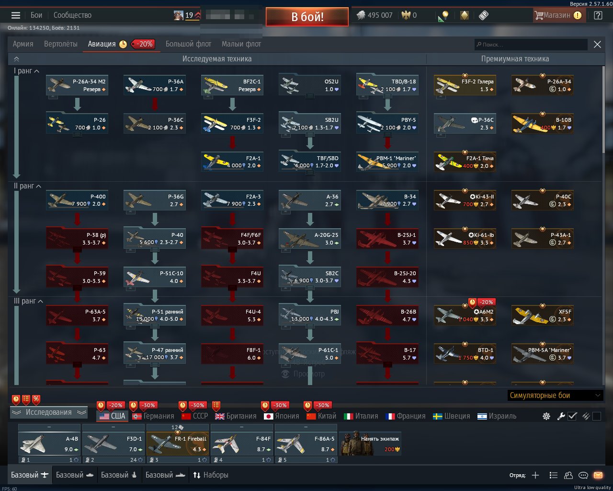613x491 pixels.
Task: Click the double chevron above I ранг
Action: coord(17,59)
